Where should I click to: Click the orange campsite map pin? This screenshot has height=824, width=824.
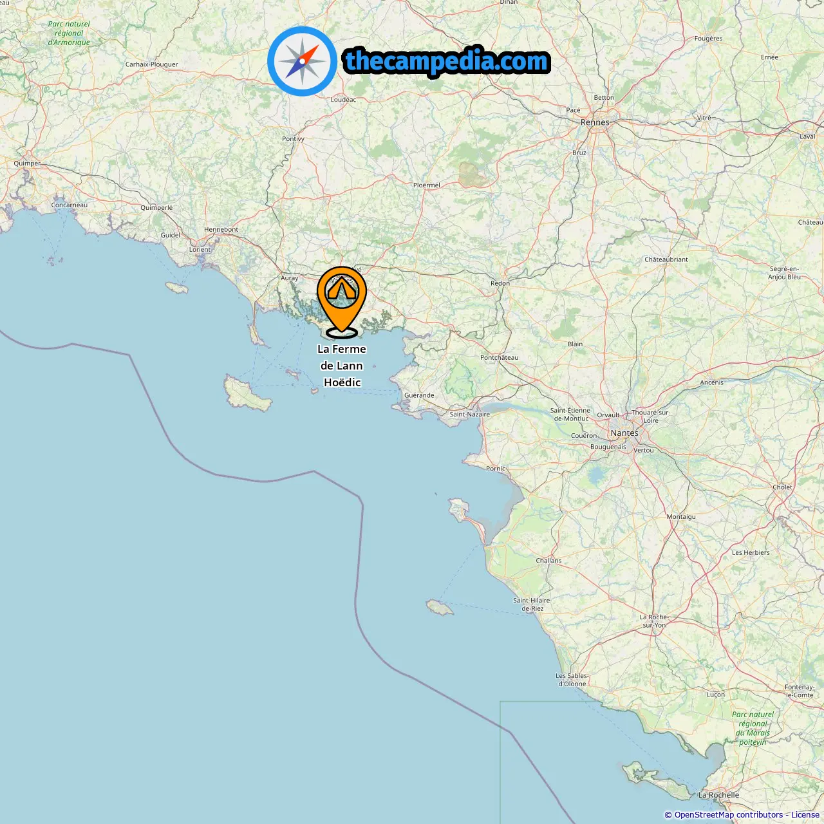pyautogui.click(x=342, y=302)
